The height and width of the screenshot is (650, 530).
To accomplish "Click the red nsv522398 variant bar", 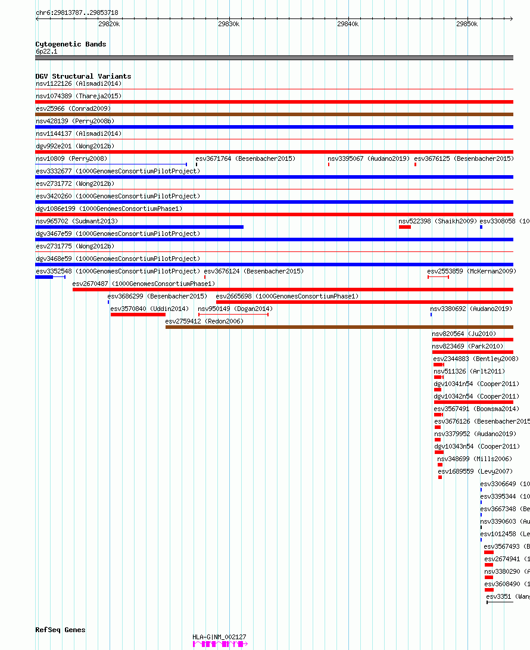I will (x=405, y=227).
